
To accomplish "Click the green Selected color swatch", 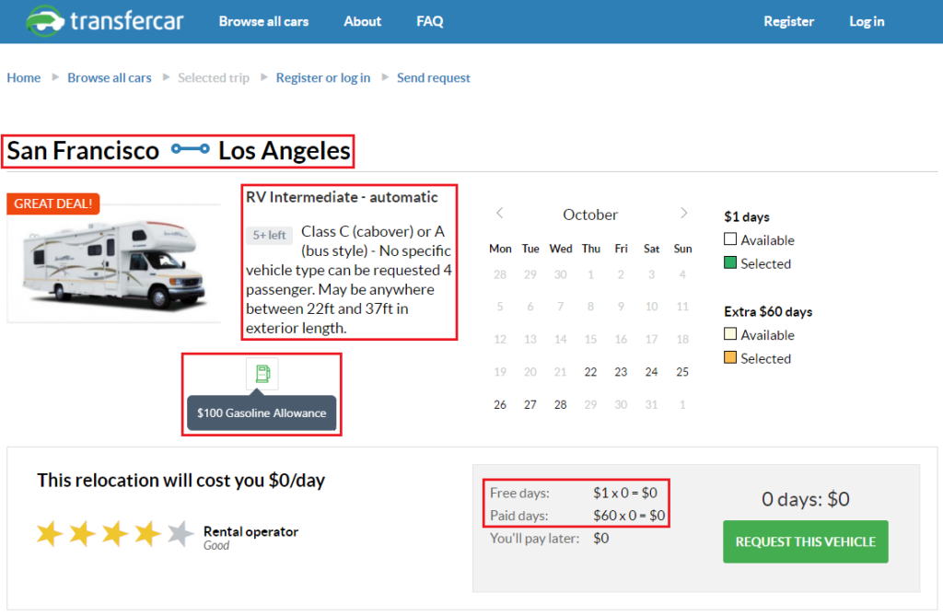I will 730,263.
